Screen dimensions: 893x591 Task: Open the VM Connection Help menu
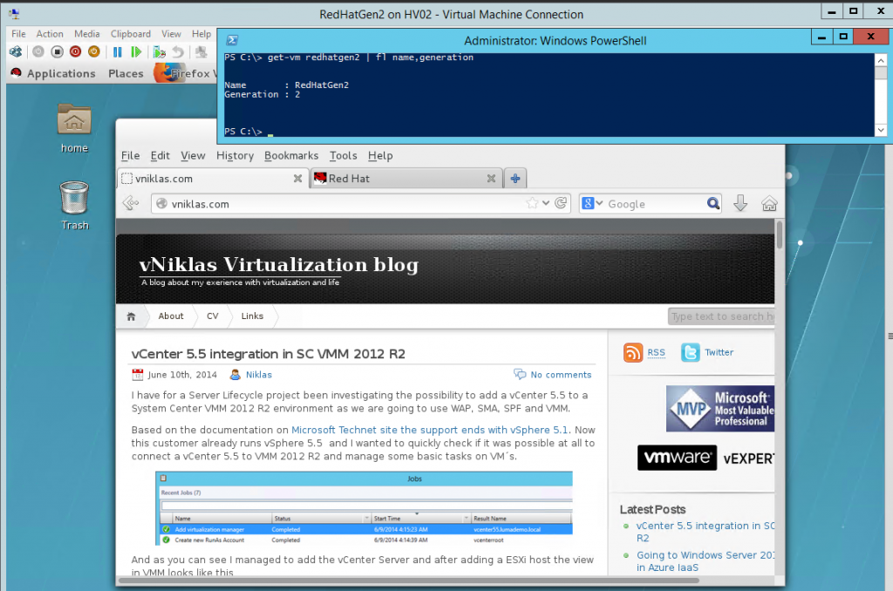point(201,34)
